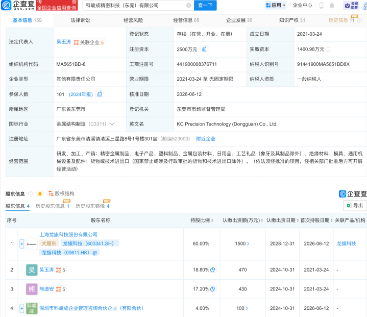
Task: Click 附近企业 link after address
Action: point(206,139)
